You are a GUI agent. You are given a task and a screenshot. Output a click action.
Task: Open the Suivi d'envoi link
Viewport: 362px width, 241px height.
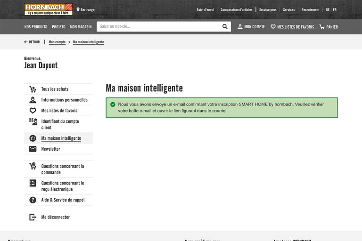(205, 9)
